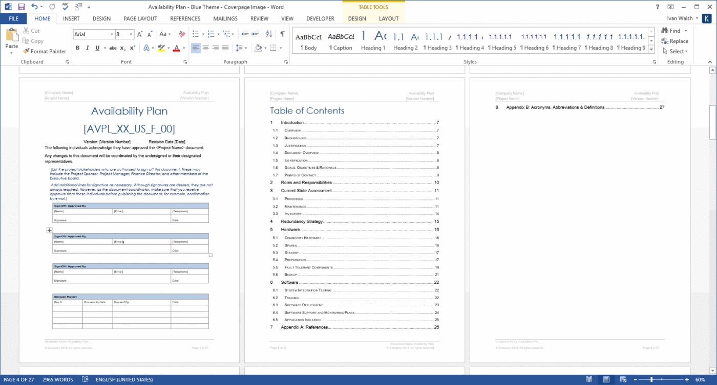This screenshot has width=717, height=385.
Task: Apply strikethrough to selected text
Action: (113, 48)
